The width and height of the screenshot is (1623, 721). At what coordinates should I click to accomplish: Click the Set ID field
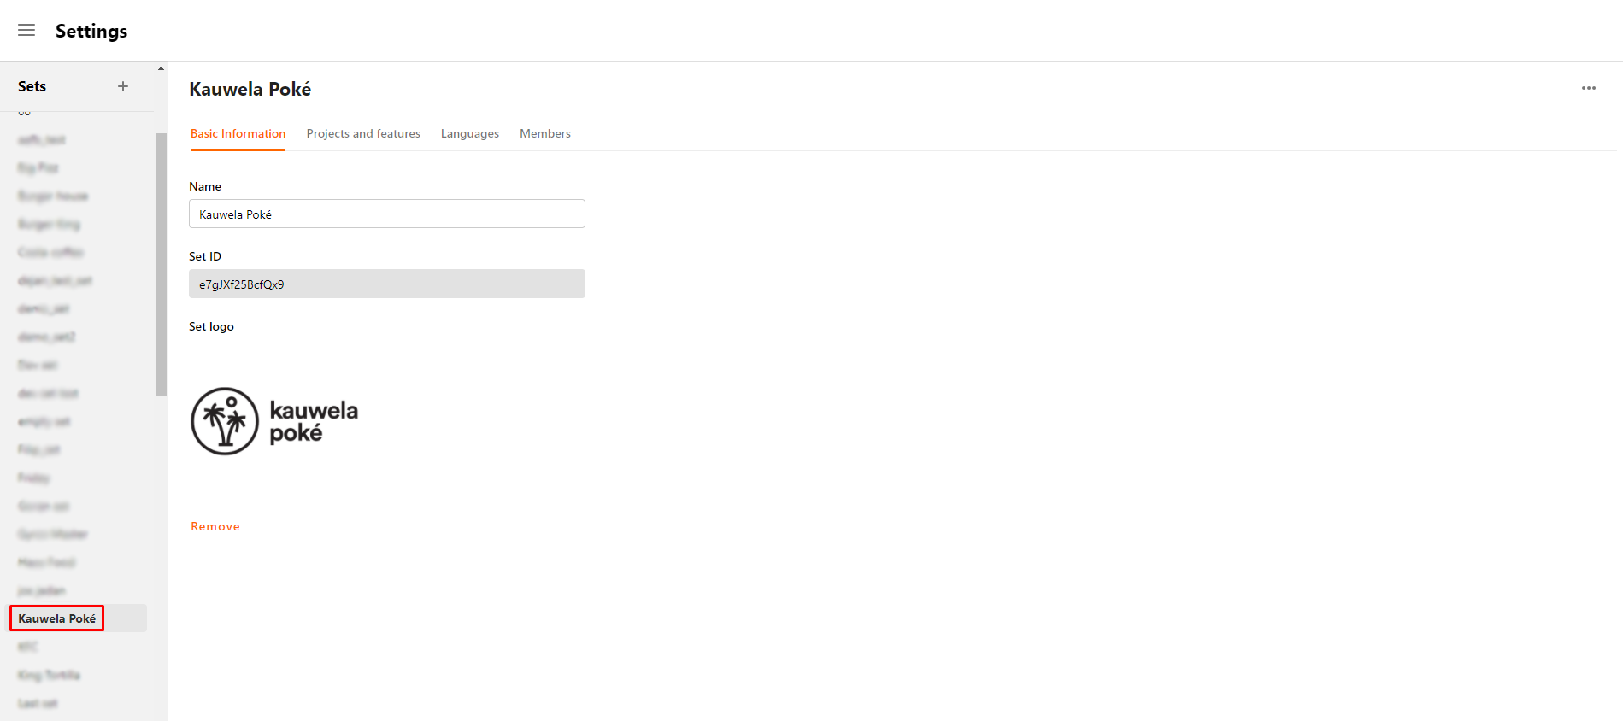(387, 284)
